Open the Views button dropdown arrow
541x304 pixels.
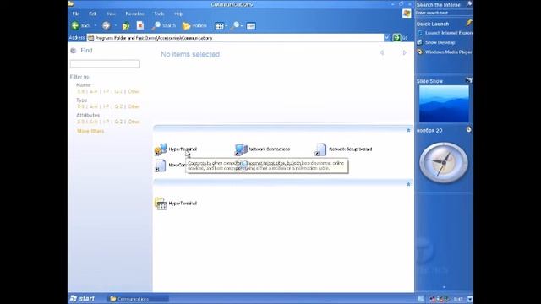point(226,26)
